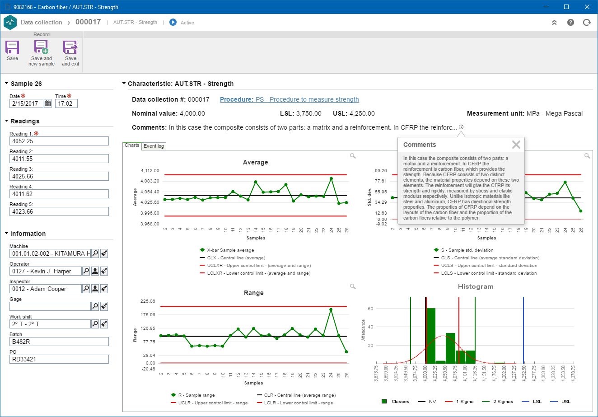The image size is (598, 417).
Task: Close the Comments popup
Action: click(516, 145)
